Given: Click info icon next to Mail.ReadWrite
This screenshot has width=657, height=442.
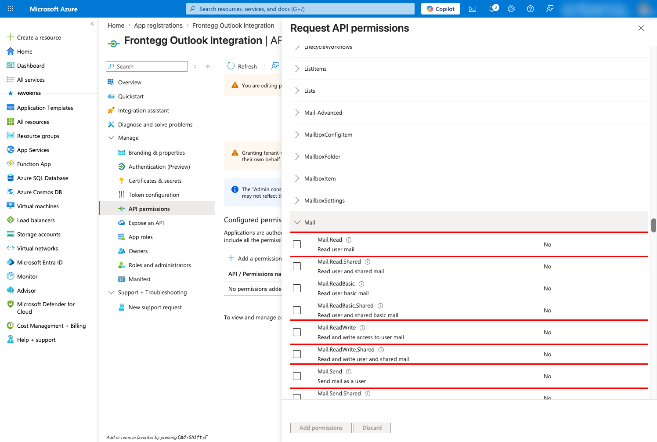Looking at the screenshot, I should (362, 328).
